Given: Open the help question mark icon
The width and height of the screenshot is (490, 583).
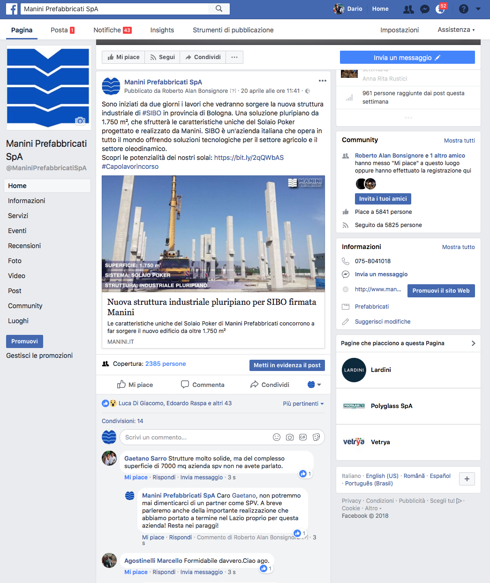Looking at the screenshot, I should pos(463,9).
